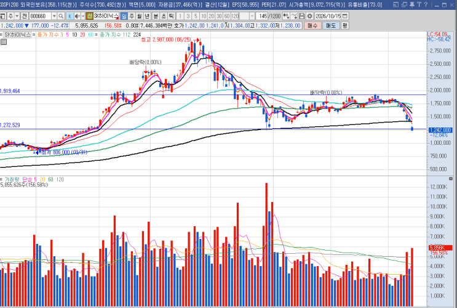Click the title bar pin icon

tap(412, 4)
